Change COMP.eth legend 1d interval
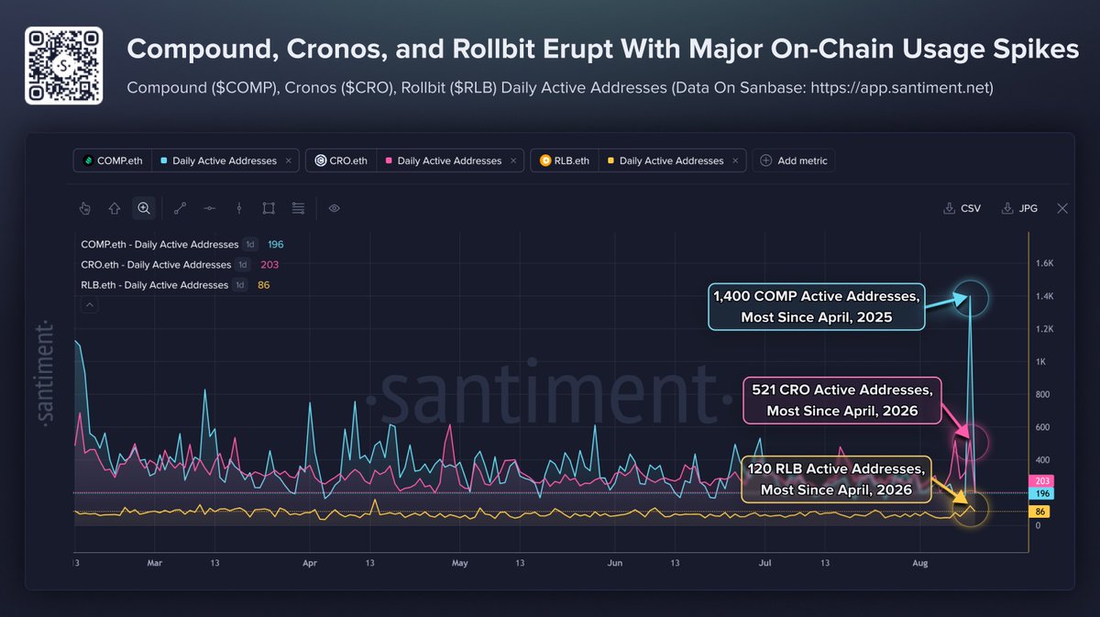This screenshot has width=1100, height=617. pos(248,245)
